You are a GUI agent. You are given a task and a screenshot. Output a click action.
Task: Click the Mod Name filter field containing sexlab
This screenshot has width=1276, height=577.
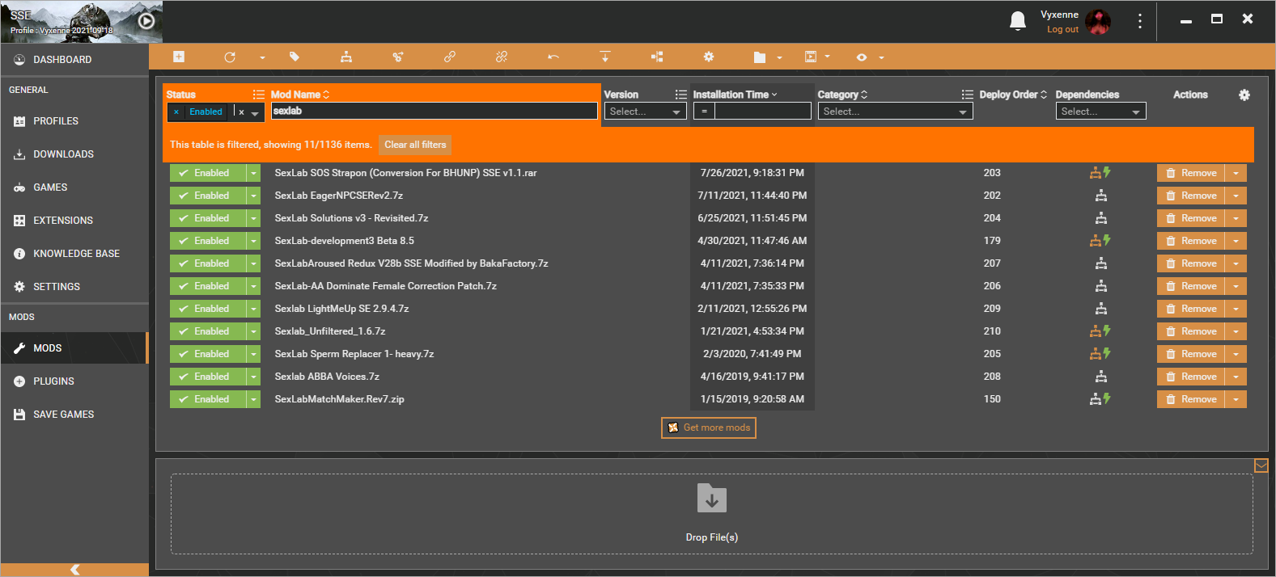[x=435, y=111]
